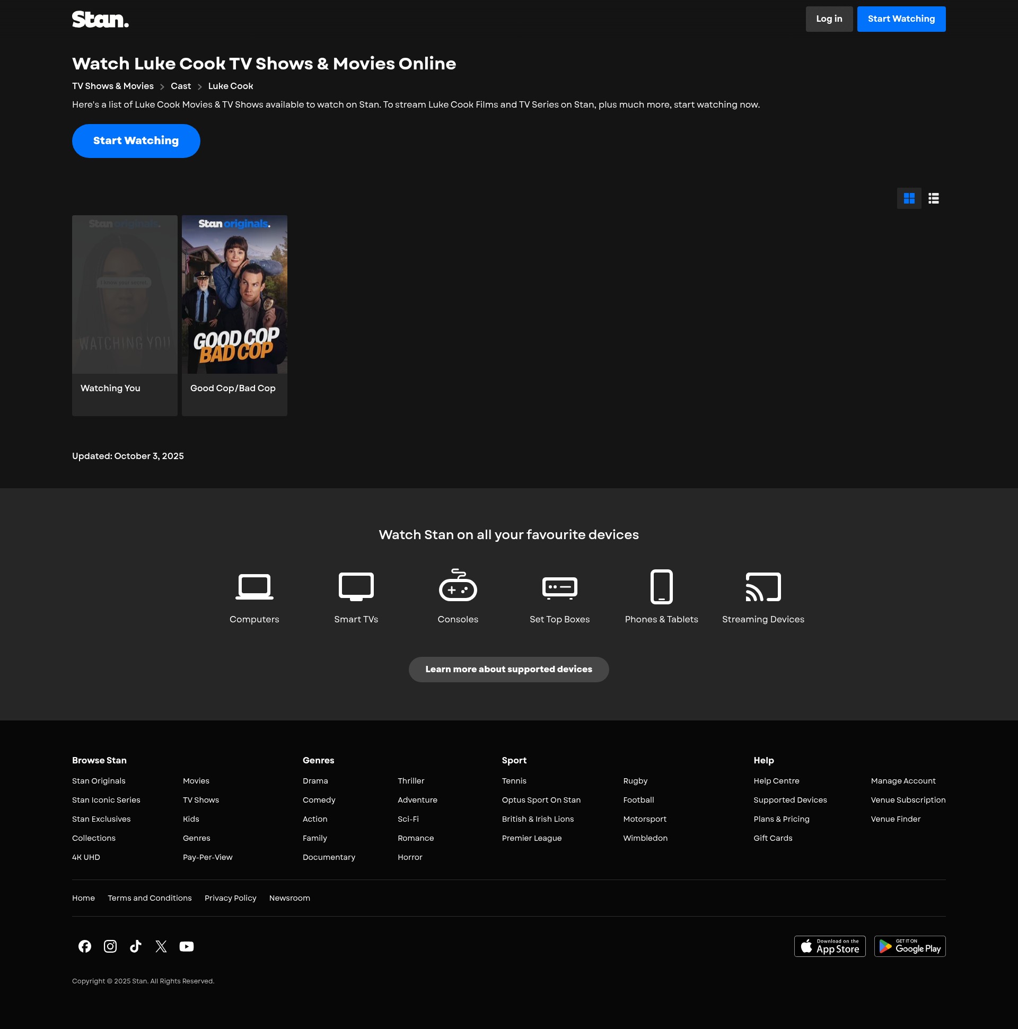
Task: Open Stan Iconic Series footer link
Action: point(106,800)
